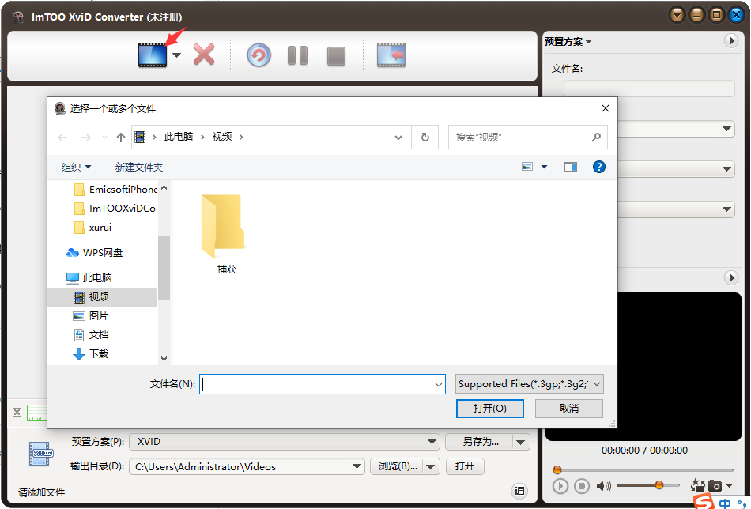The width and height of the screenshot is (751, 509).
Task: Click 新建文件夹 button
Action: click(x=139, y=167)
